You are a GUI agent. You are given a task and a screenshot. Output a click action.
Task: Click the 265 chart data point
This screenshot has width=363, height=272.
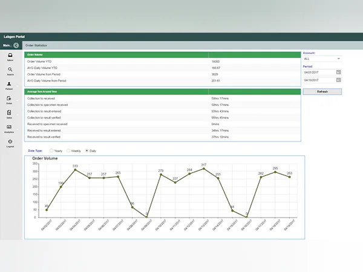(118, 176)
